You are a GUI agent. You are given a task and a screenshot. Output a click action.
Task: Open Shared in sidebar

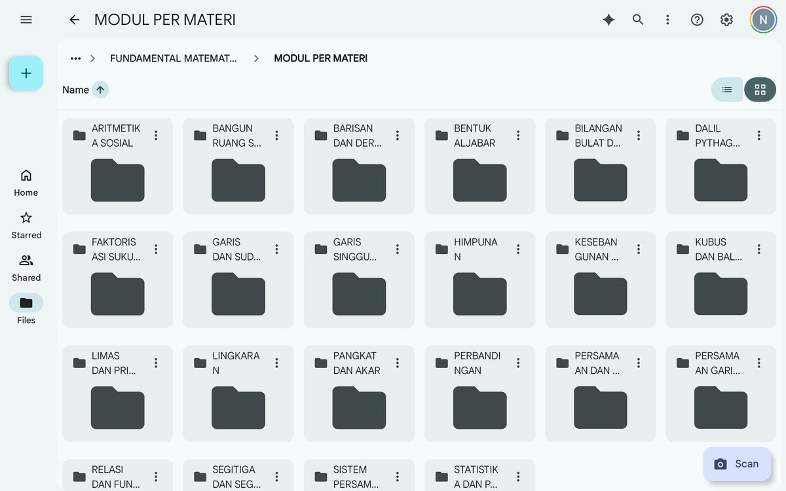26,268
